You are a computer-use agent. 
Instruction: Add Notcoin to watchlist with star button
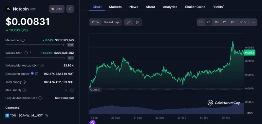click(57, 9)
